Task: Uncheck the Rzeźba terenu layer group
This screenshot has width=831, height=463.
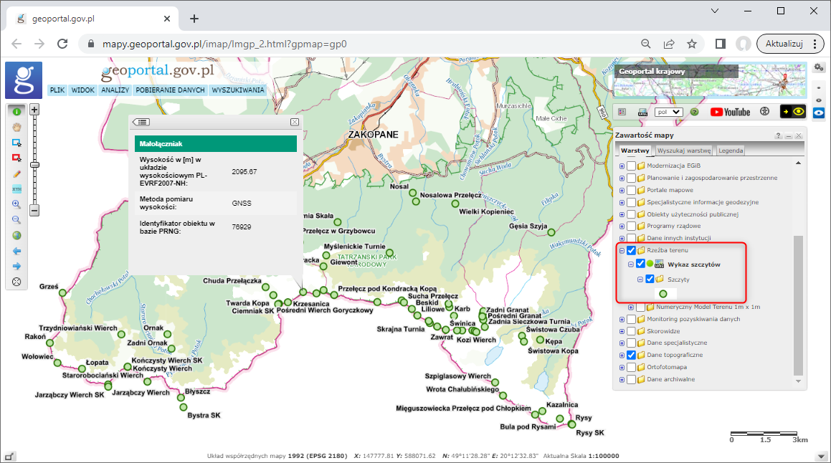Action: click(631, 251)
